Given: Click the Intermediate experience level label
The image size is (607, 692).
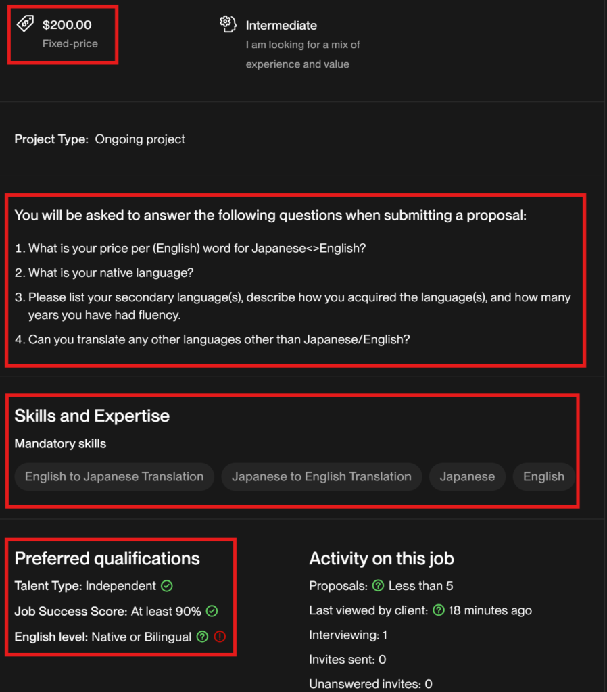Looking at the screenshot, I should pos(281,26).
